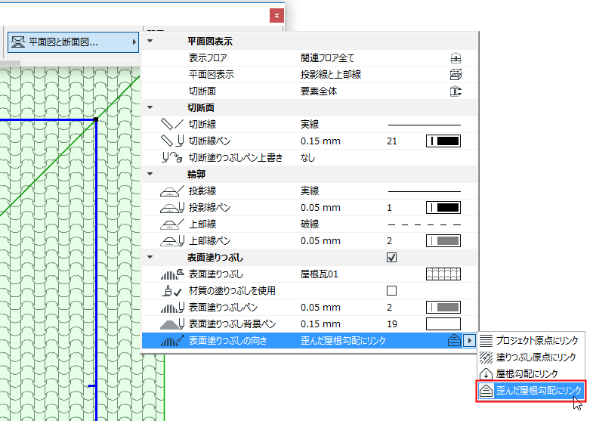Toggle the 表面塗りつぶし section checkbox
Image resolution: width=596 pixels, height=421 pixels.
[391, 258]
